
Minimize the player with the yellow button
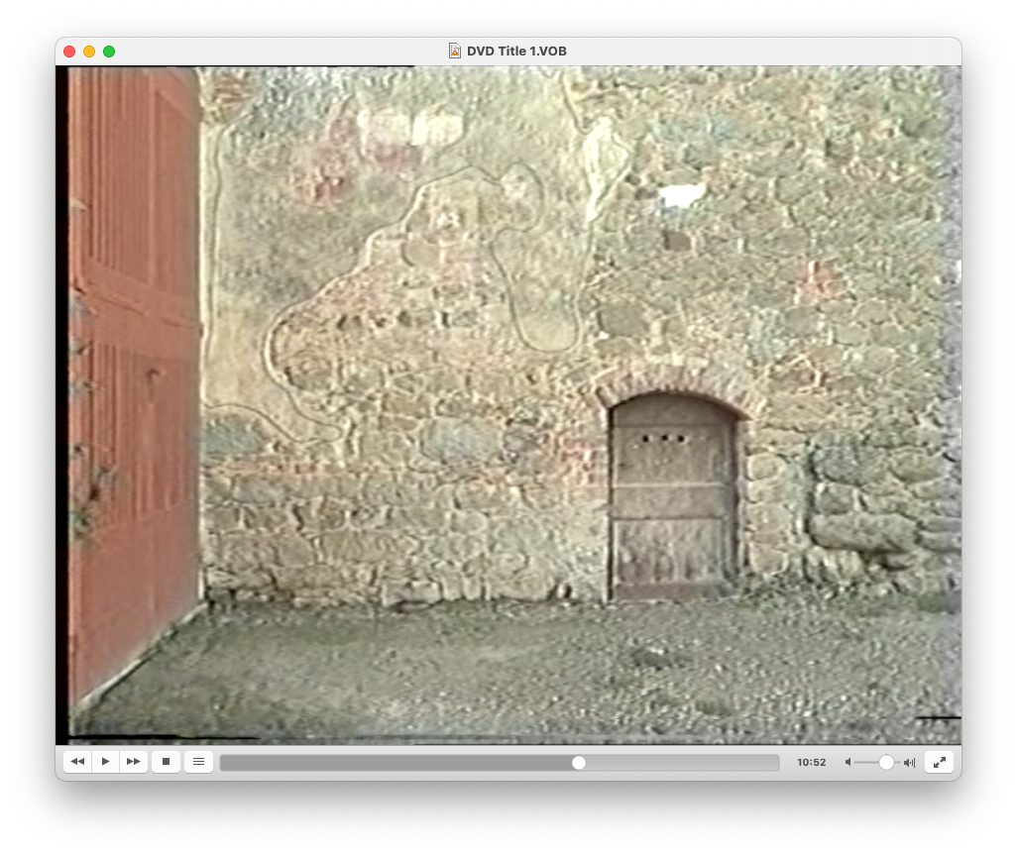tap(89, 52)
